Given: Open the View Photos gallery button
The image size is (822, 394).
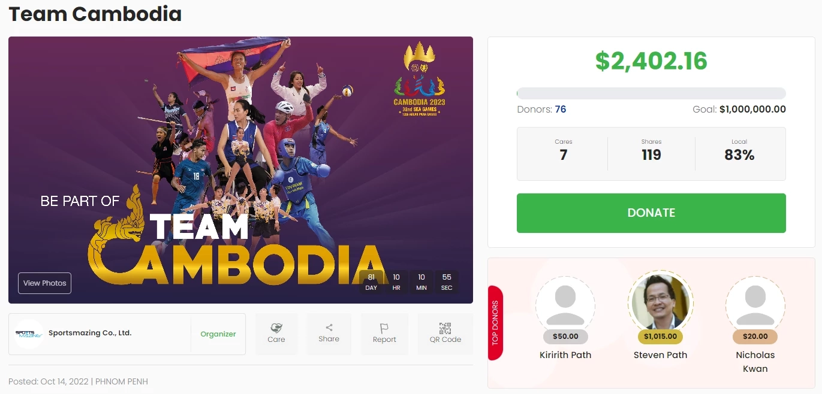Looking at the screenshot, I should click(x=45, y=283).
